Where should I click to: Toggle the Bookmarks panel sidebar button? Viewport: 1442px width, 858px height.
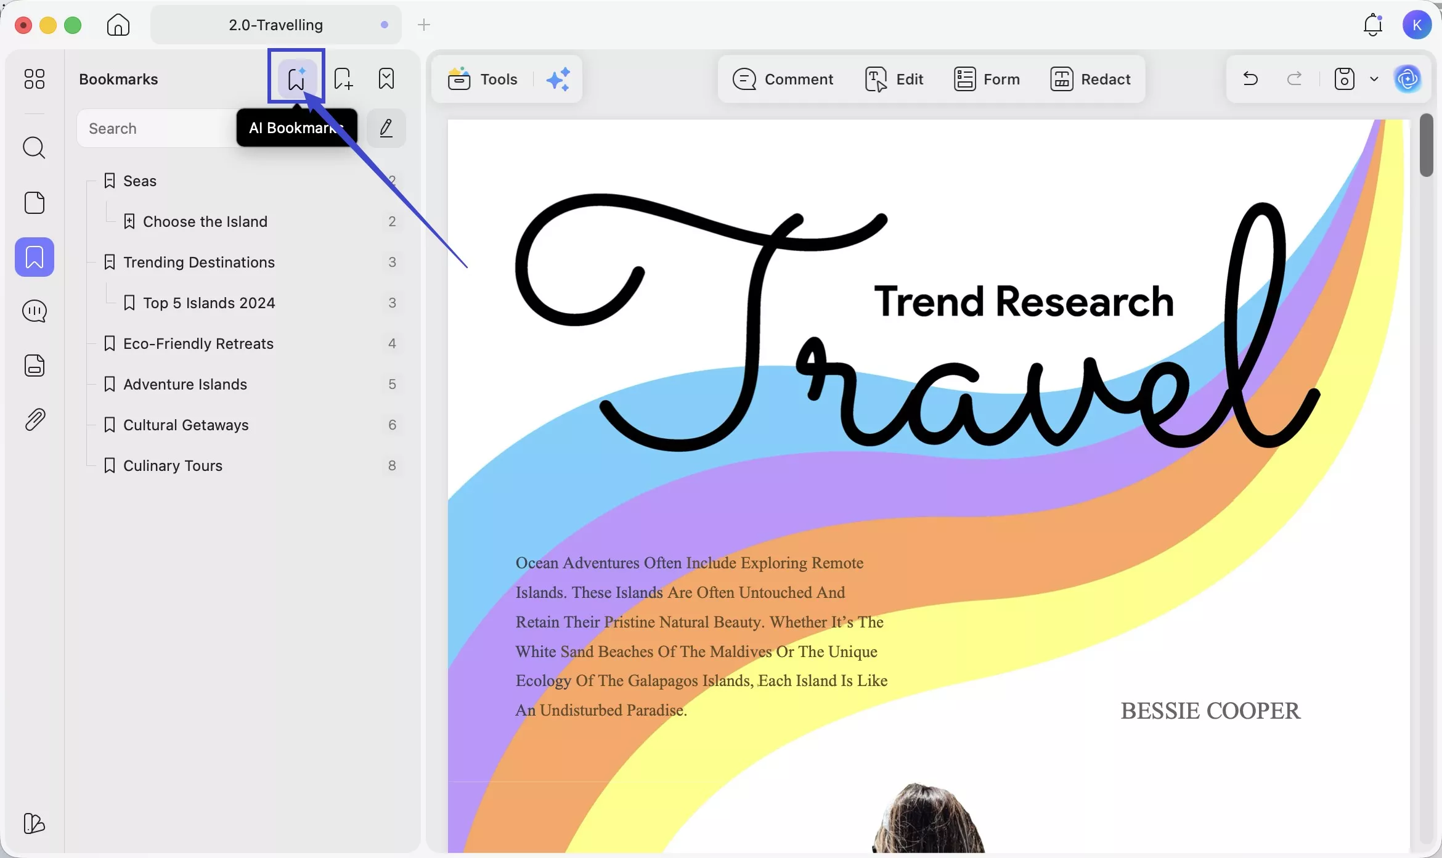coord(35,257)
